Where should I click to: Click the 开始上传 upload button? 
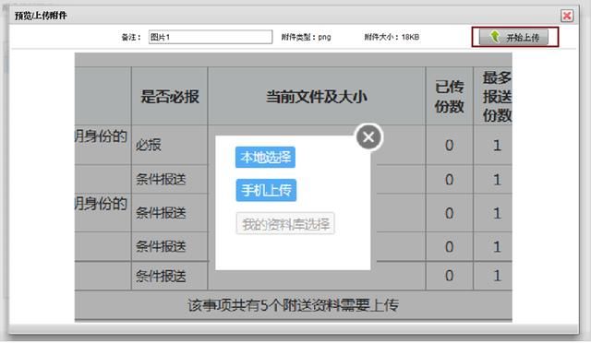[x=513, y=37]
